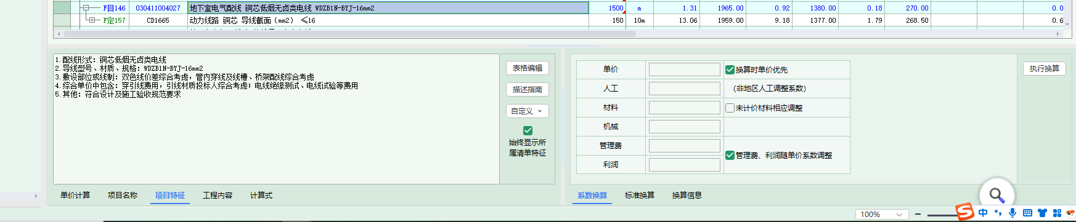Open Sogou skin shirt icon
Viewport: 1076px width, 222px height.
[1042, 213]
